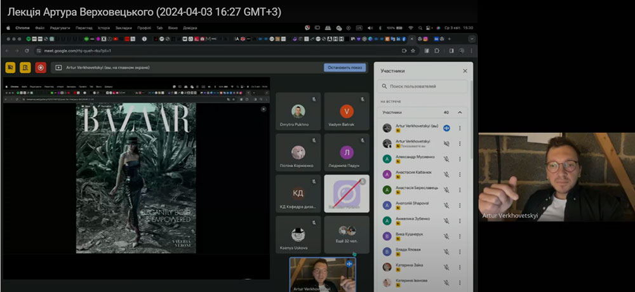635x292 pixels.
Task: Open the Закладки menu
Action: coord(124,28)
